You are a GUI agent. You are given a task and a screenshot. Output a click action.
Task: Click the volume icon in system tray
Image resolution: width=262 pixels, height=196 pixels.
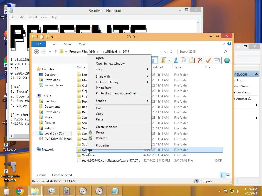point(238,191)
